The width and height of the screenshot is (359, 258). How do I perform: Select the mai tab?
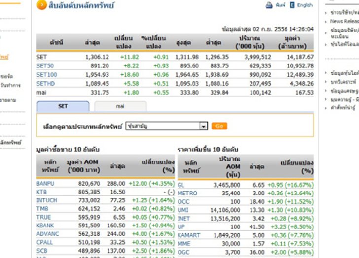click(120, 106)
